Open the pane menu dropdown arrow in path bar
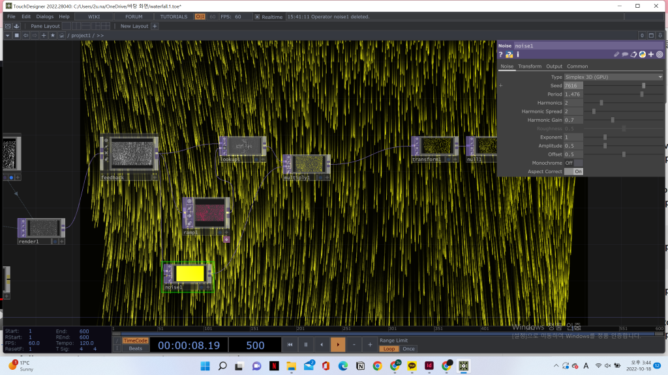The image size is (668, 375). [x=8, y=35]
